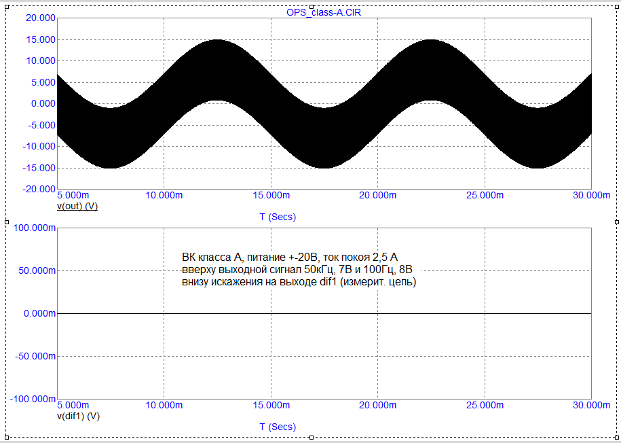This screenshot has height=443, width=621.
Task: Grab the bottom-right corner selection handle
Action: [x=616, y=438]
